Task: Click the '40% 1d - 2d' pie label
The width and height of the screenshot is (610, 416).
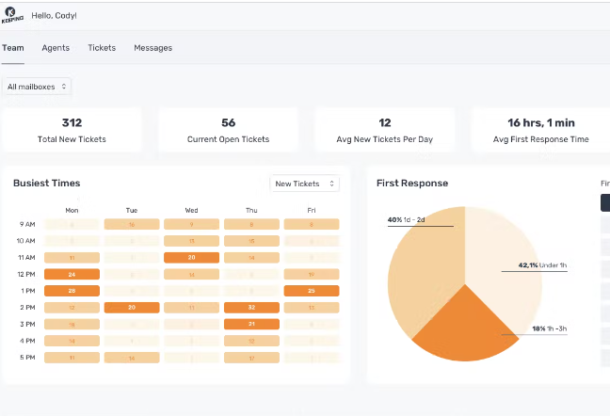Action: (x=406, y=219)
